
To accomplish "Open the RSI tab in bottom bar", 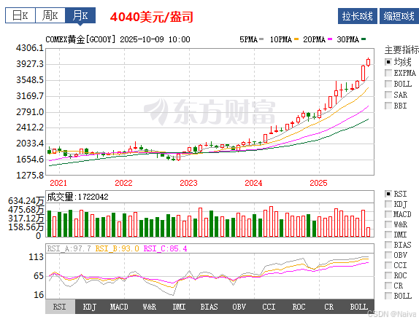I will tap(60, 307).
